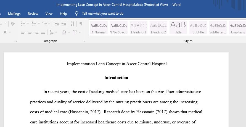Open the View ribbon tab
Image resolution: width=246 pixels, height=127 pixels.
(49, 14)
